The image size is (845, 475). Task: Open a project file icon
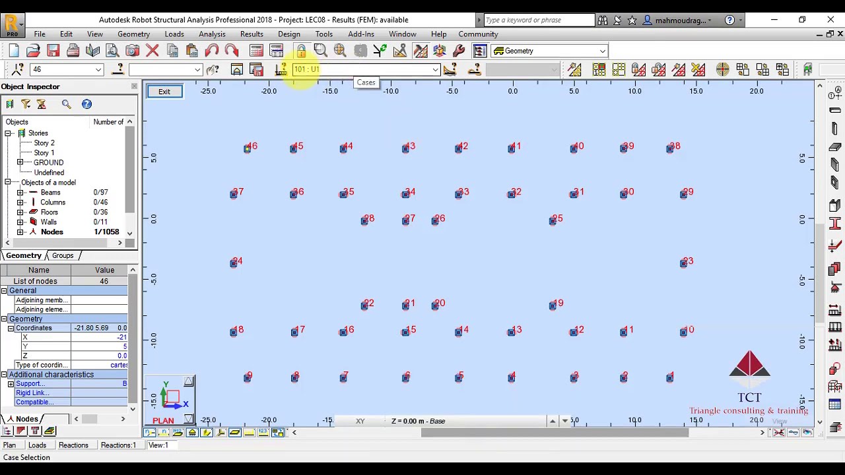pos(33,51)
